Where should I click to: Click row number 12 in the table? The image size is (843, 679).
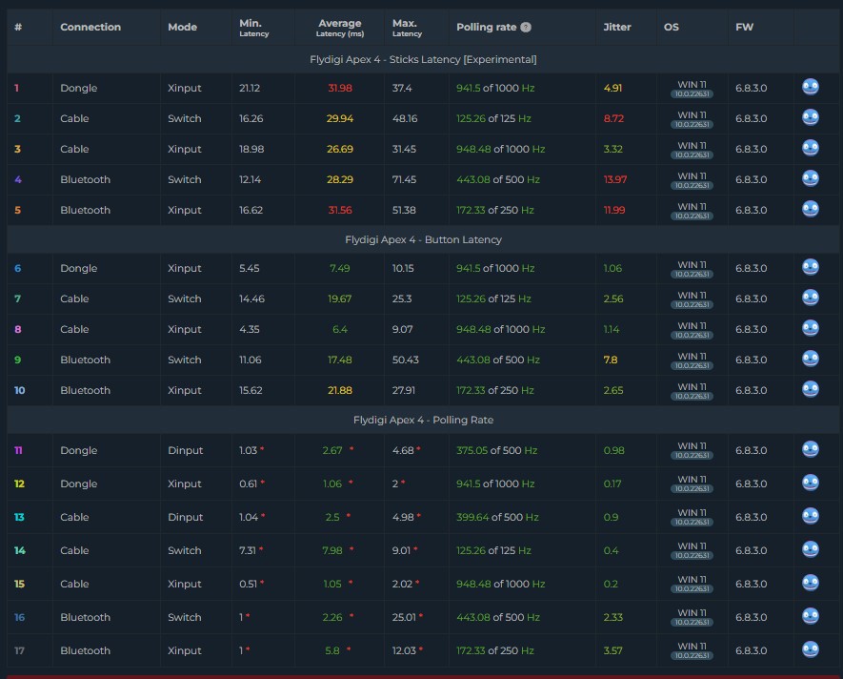point(19,484)
